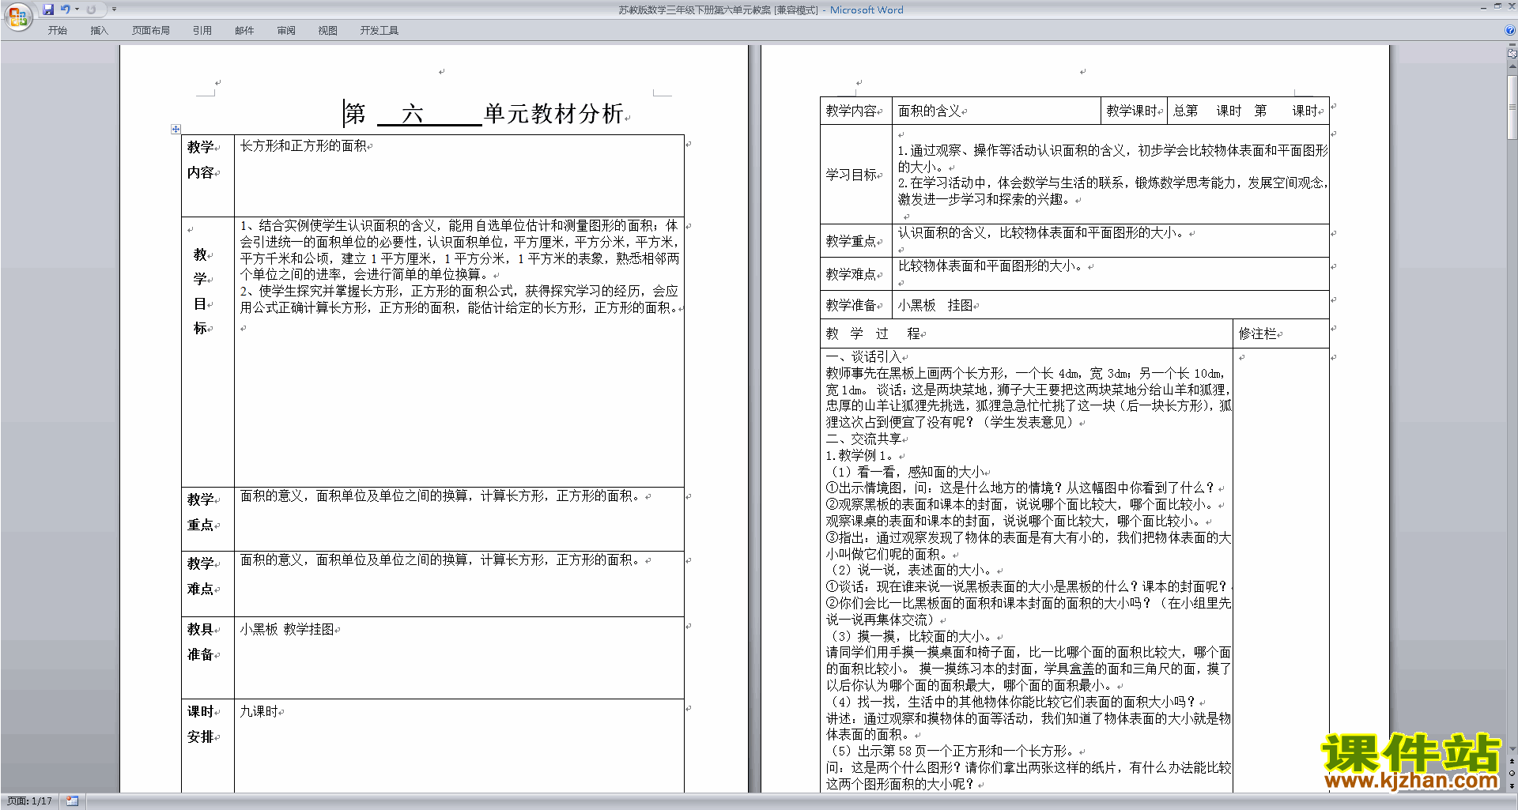This screenshot has width=1518, height=810.
Task: Save the document with the floppy icon
Action: pos(48,9)
